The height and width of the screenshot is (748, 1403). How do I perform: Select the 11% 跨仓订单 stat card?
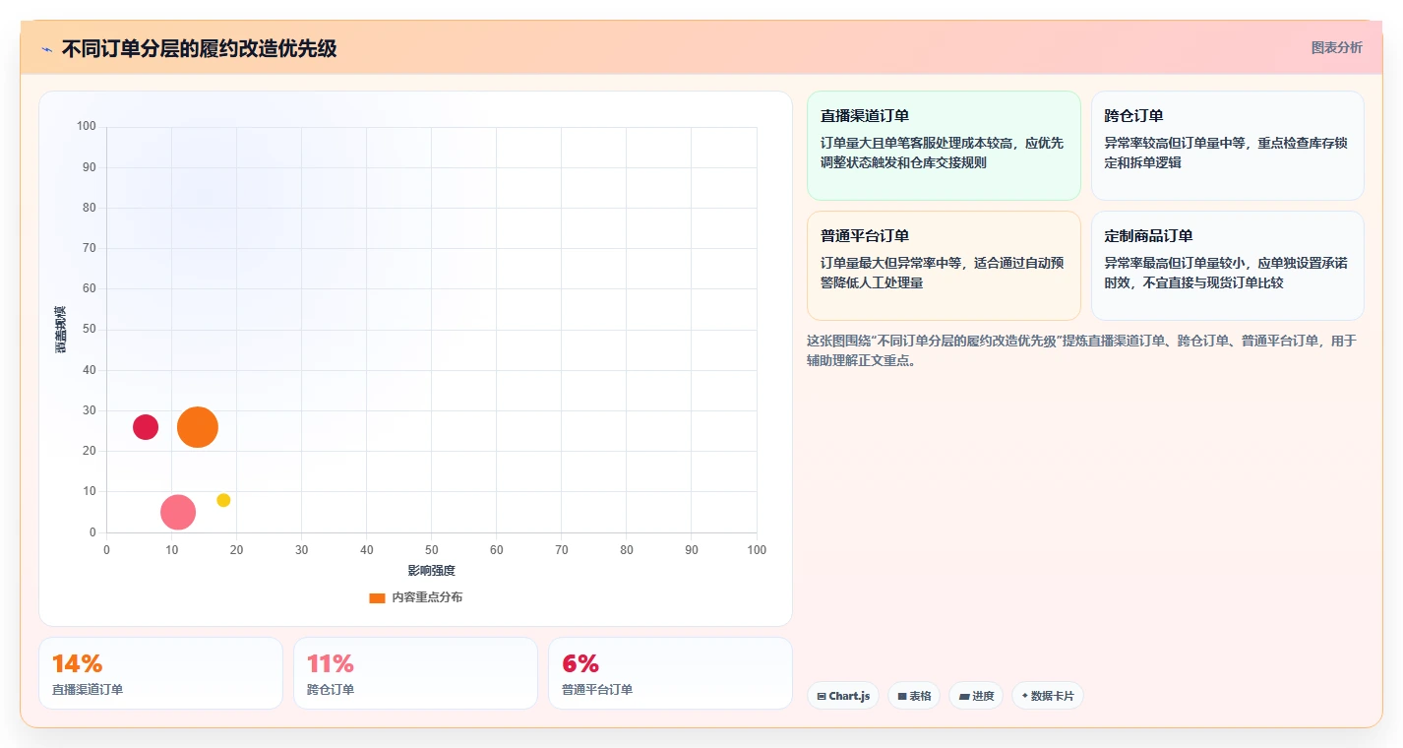coord(415,673)
